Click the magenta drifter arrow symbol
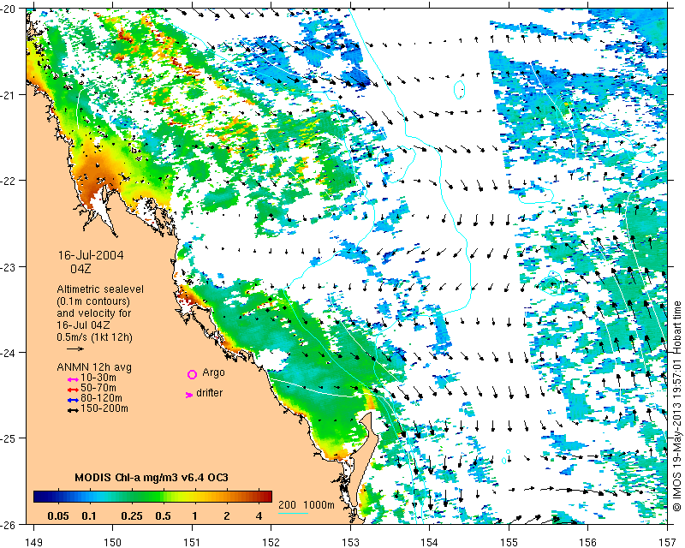 point(188,395)
